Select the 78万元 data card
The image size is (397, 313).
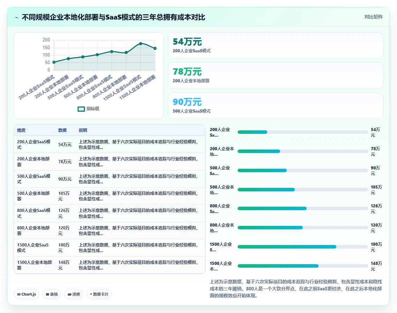276,75
